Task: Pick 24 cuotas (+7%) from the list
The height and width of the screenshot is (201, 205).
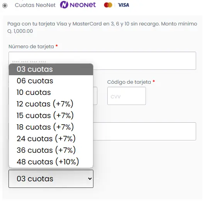Action: (x=51, y=139)
